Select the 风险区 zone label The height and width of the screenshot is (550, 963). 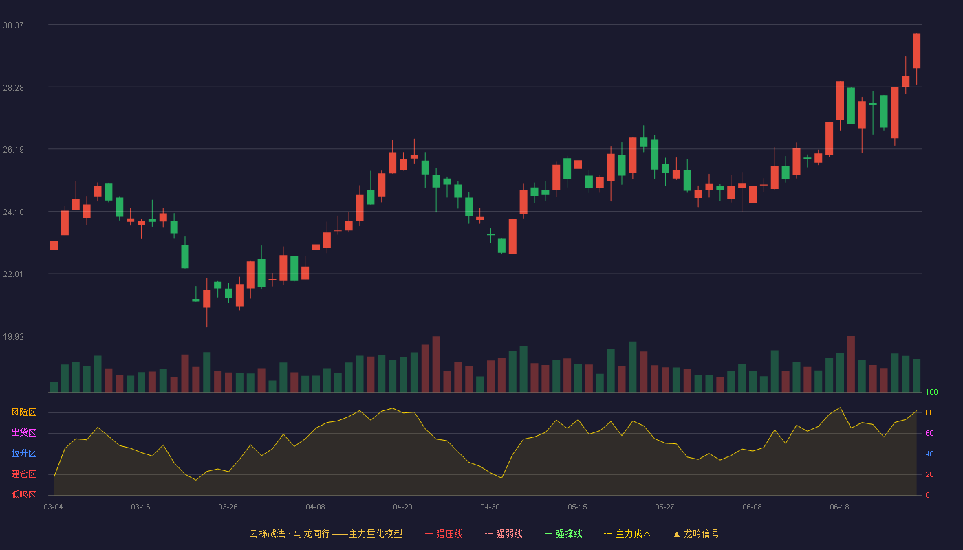coord(23,412)
